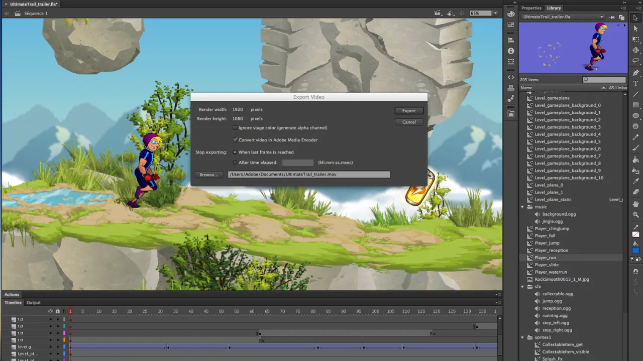Screen dimensions: 643x361
Task: Select the Ink Bottle tool
Action: (x=635, y=170)
